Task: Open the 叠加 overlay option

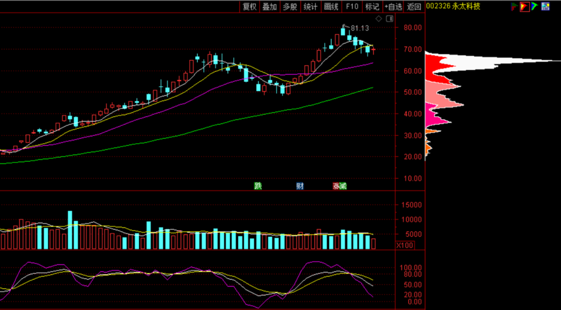Action: click(x=270, y=6)
